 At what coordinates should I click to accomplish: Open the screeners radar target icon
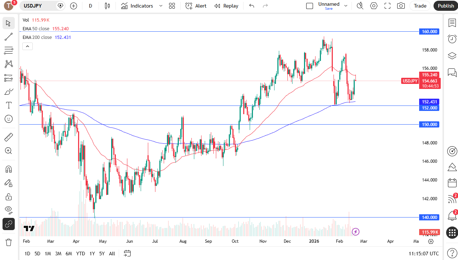click(452, 151)
